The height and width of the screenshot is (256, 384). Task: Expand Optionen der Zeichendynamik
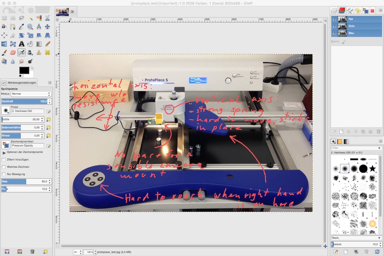(4, 152)
